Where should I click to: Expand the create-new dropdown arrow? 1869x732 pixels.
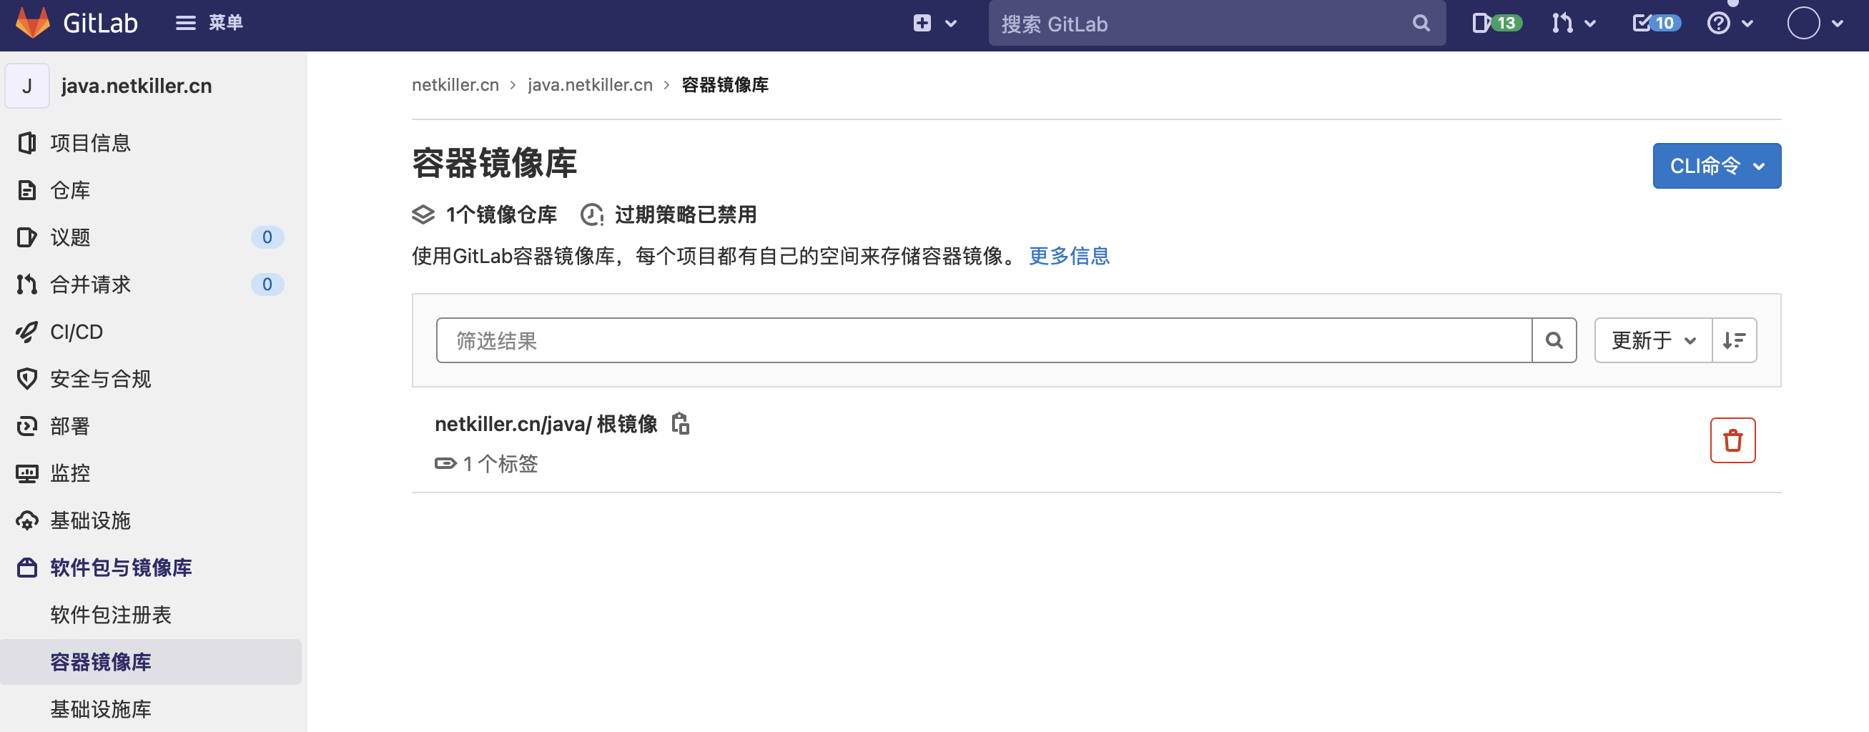[951, 24]
